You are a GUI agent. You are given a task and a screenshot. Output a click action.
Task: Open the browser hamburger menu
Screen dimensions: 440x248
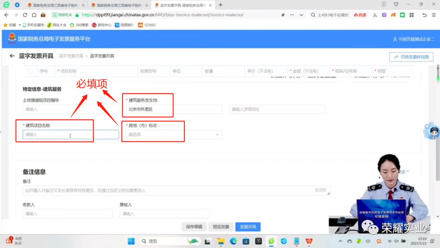[435, 15]
